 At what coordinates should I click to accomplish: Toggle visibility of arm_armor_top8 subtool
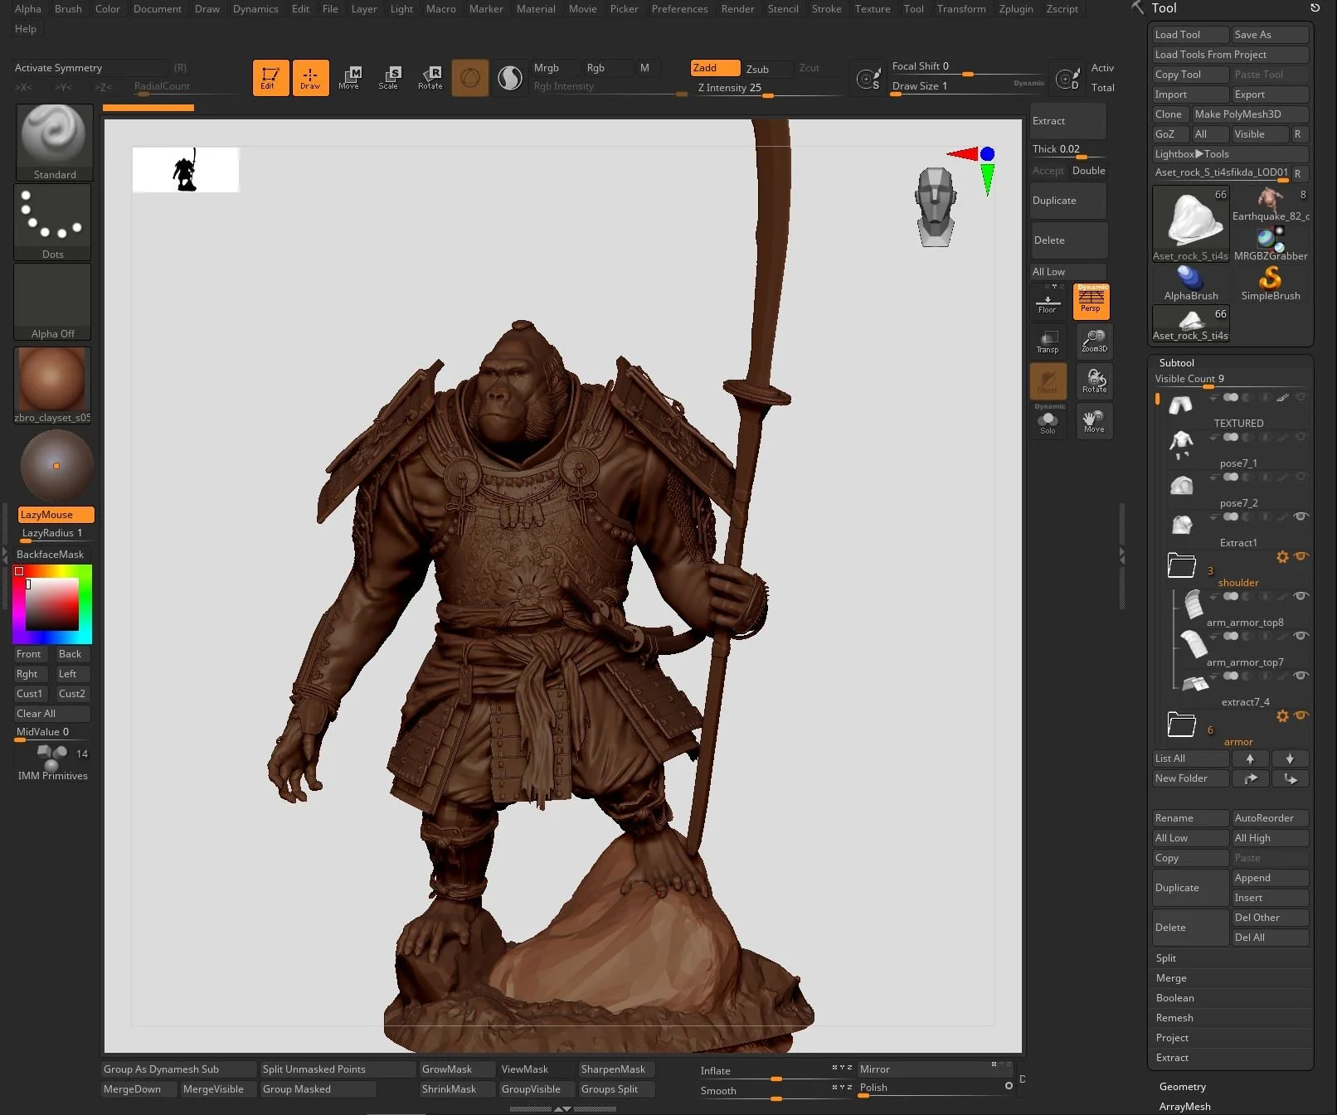[x=1301, y=596]
